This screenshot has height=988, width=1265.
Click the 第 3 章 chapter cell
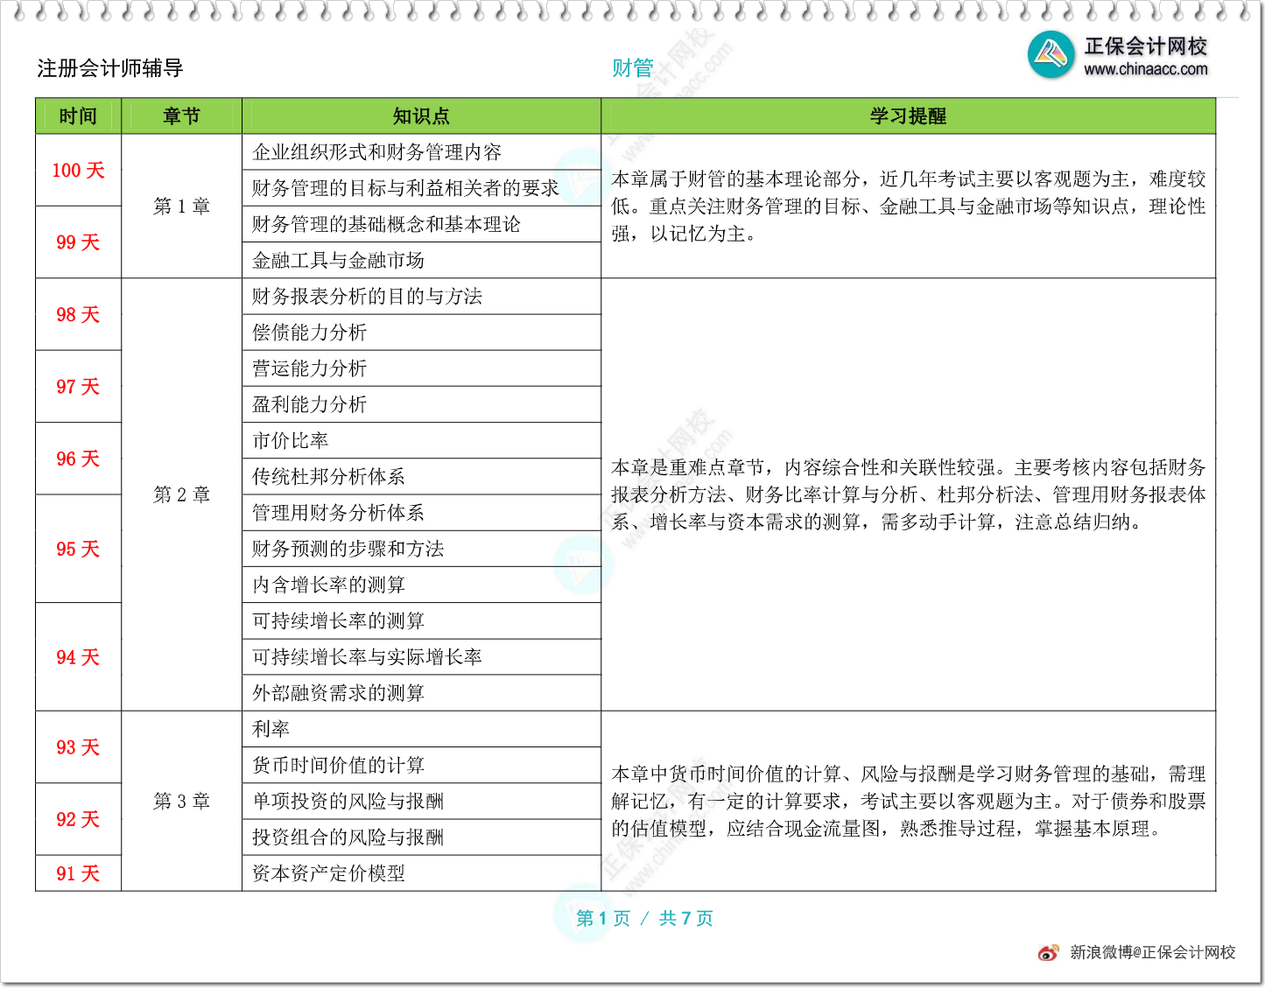click(181, 801)
